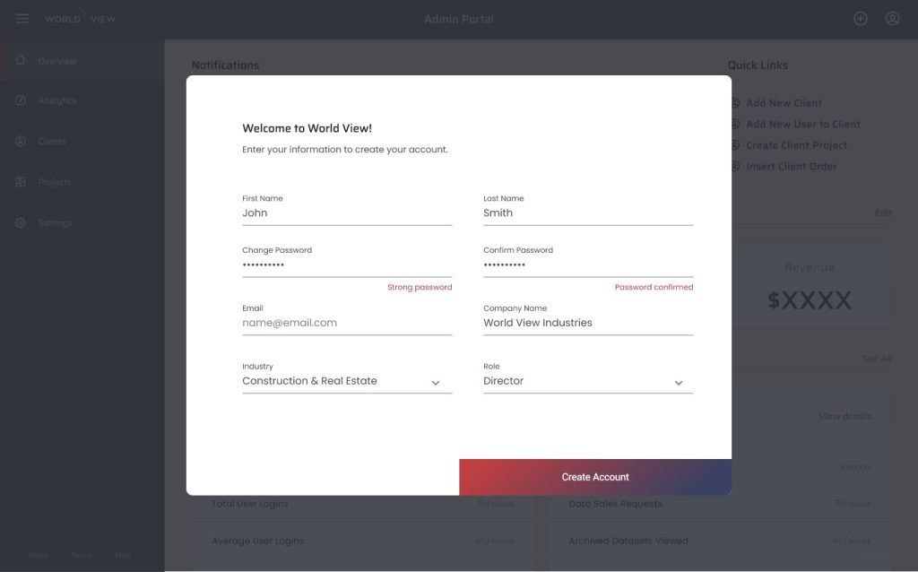Screen dimensions: 918x572
Task: Click the Help footer link in the sidebar
Action: (123, 555)
